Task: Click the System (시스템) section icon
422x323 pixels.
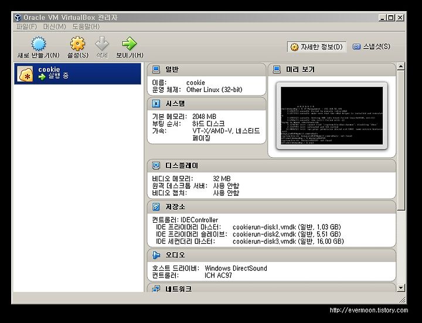Action: 156,103
